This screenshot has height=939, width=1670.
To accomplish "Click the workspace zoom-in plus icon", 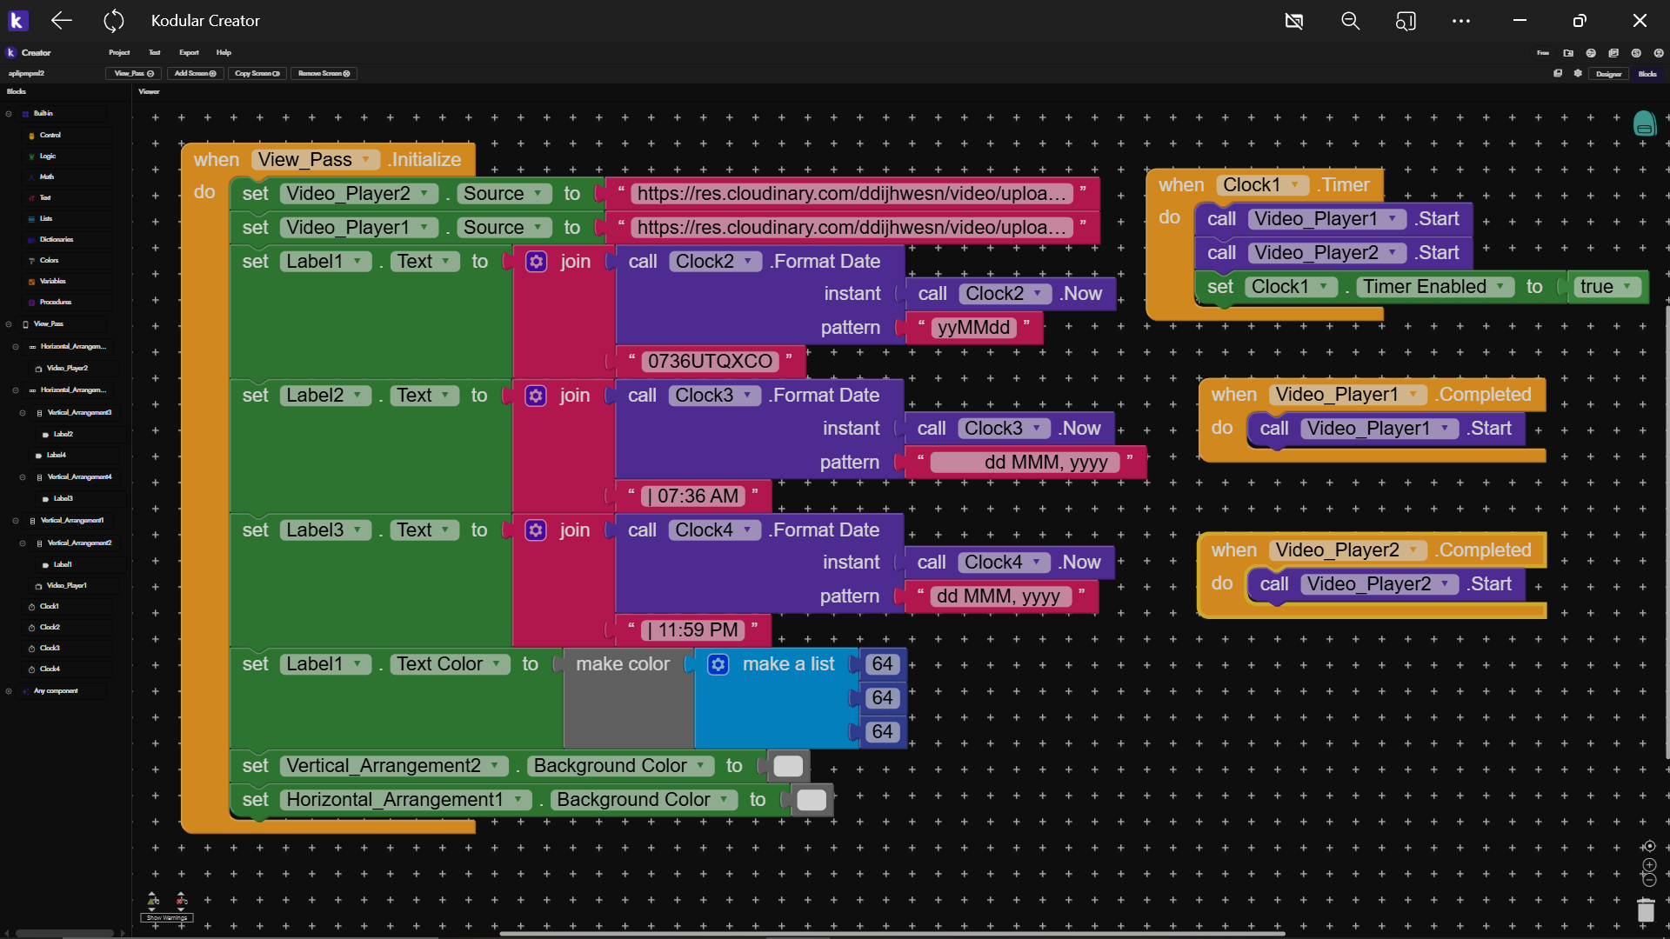I will tap(1649, 864).
